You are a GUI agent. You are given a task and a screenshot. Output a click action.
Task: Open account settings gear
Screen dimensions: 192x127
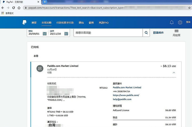click(180, 23)
